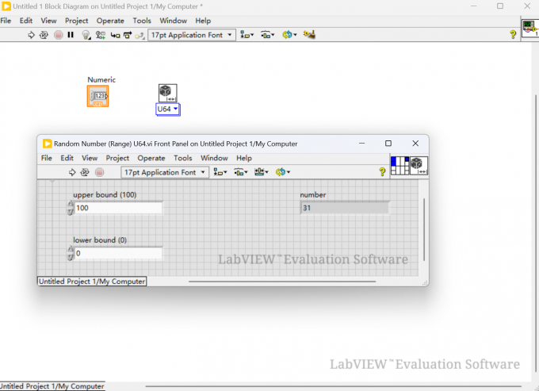Image resolution: width=539 pixels, height=391 pixels.
Task: Click the lower bound input field showing 0
Action: tap(118, 253)
